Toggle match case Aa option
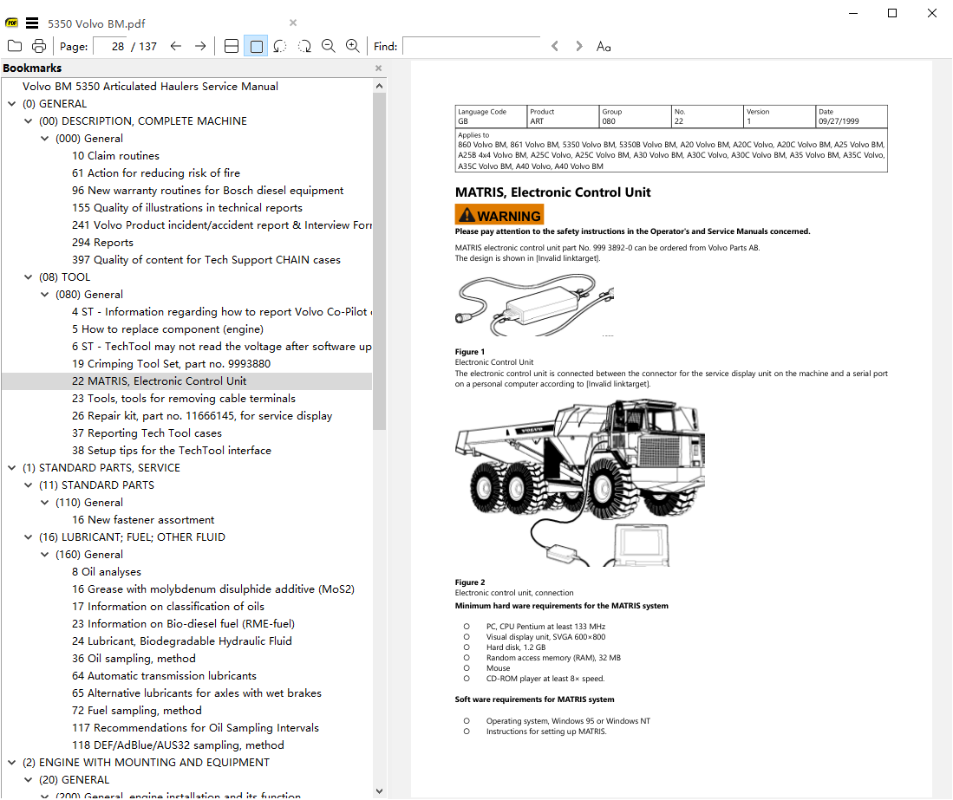This screenshot has width=953, height=800. point(604,46)
